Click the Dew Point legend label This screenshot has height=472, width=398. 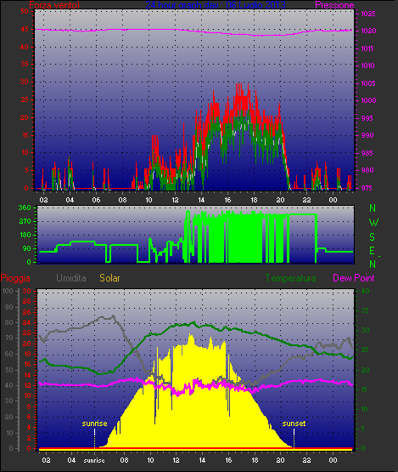pos(354,278)
